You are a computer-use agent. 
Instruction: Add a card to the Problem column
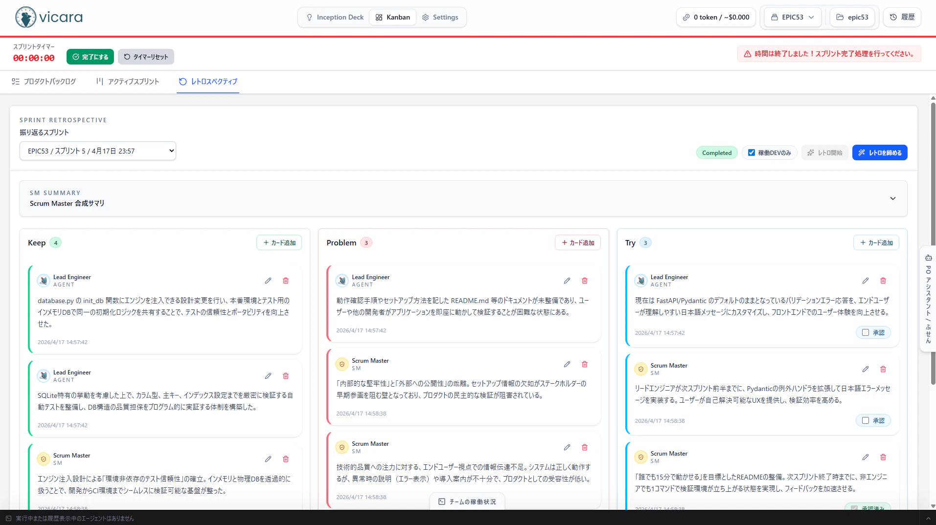tap(578, 242)
